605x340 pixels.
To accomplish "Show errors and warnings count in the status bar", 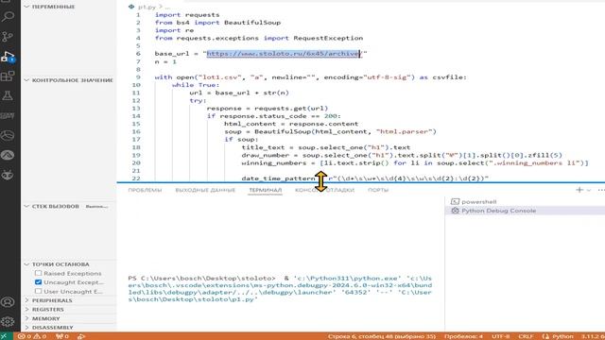I will (x=32, y=336).
